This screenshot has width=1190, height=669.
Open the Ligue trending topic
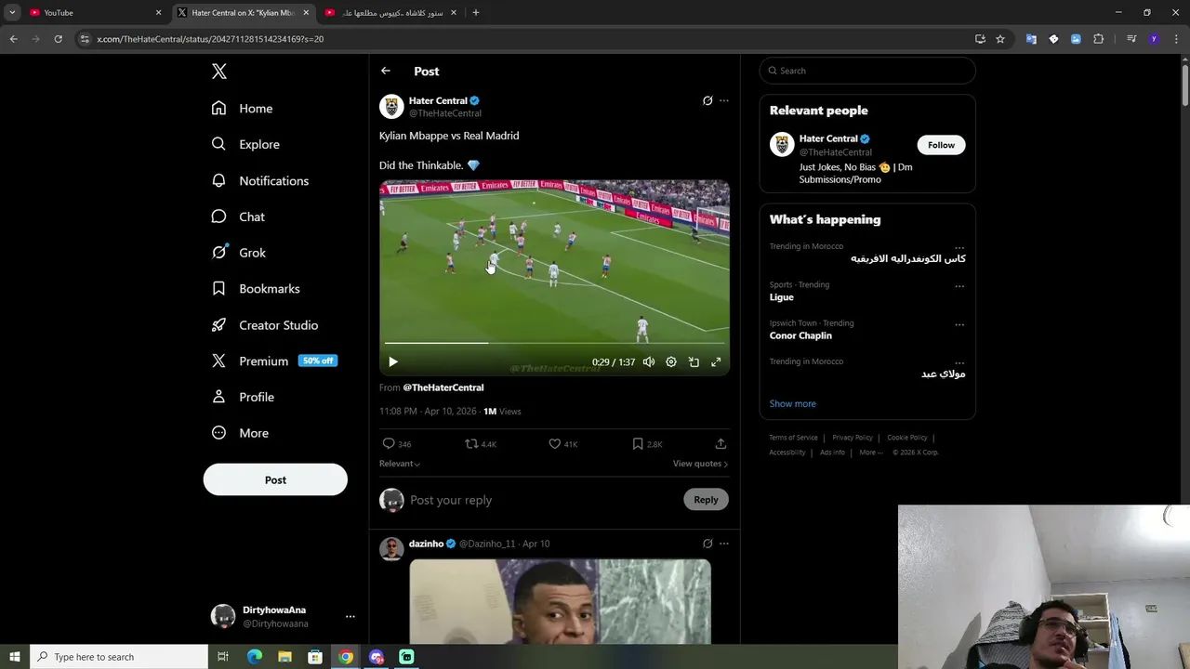pyautogui.click(x=782, y=297)
